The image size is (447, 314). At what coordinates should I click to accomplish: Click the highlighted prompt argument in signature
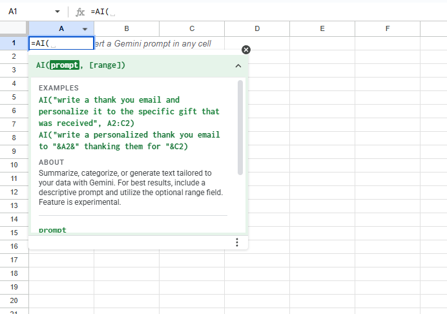tap(64, 65)
